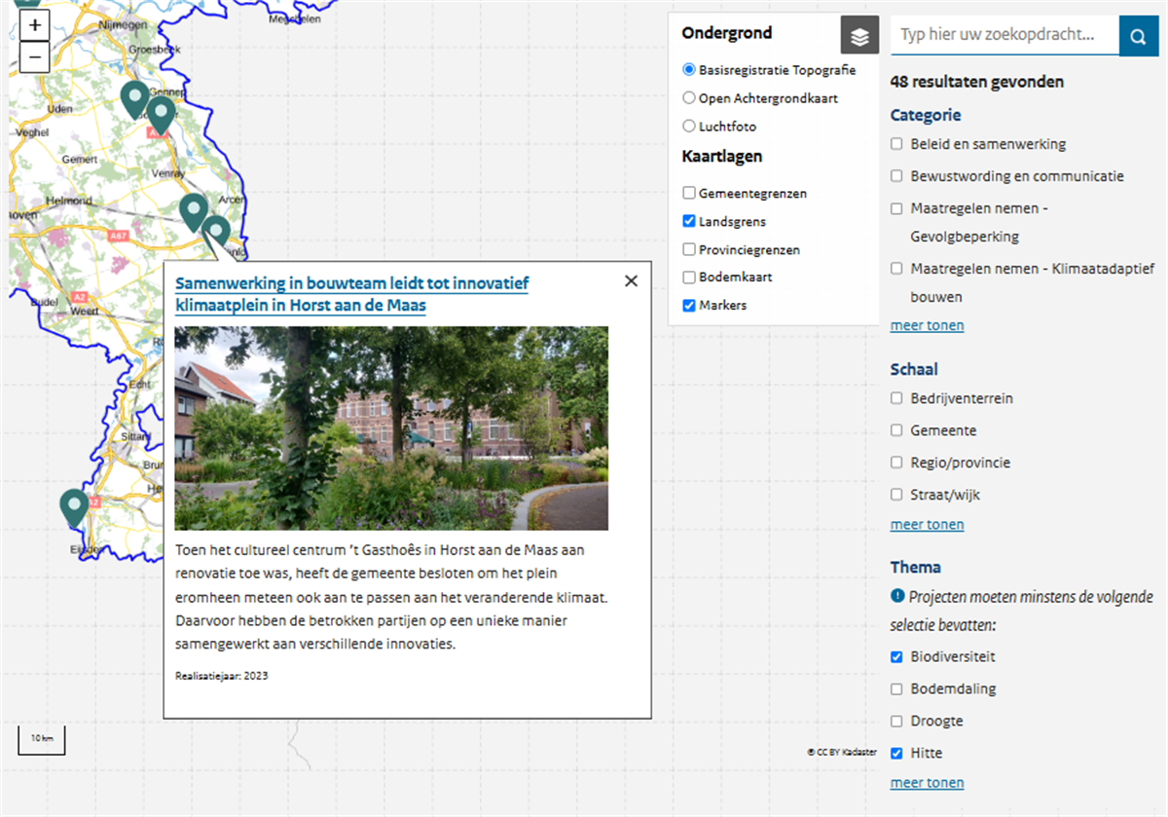Expand Thema list with meer tonen

pyautogui.click(x=927, y=783)
